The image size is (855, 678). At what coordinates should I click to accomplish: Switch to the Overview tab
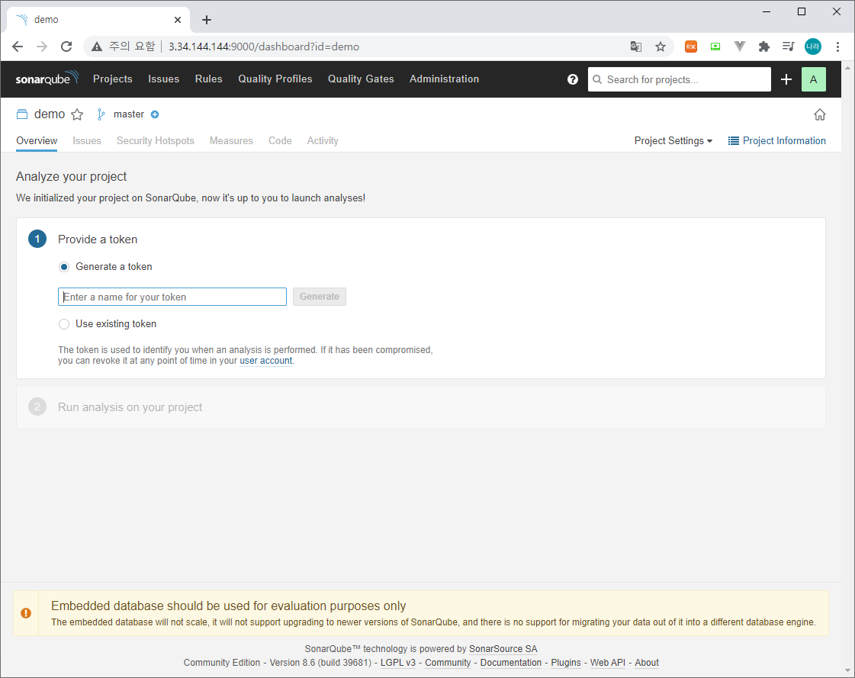point(37,141)
